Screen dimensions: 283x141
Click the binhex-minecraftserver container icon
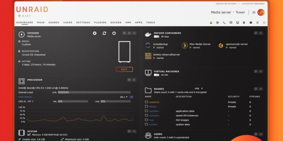148,56
